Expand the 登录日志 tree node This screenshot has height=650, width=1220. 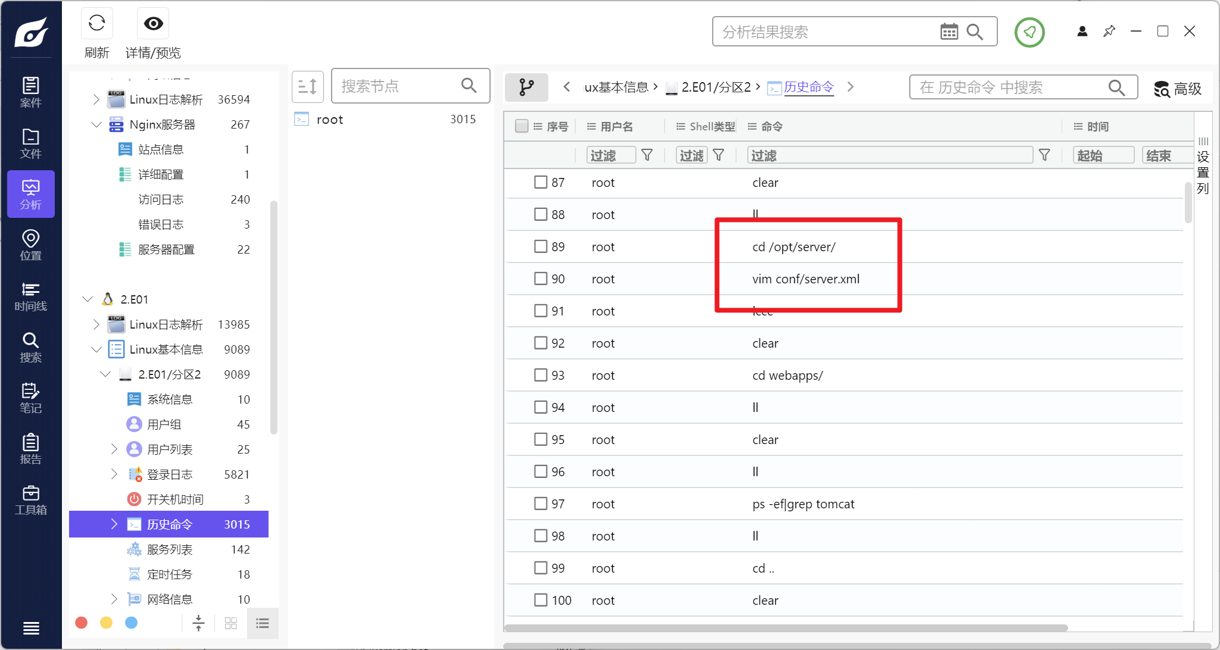[114, 474]
